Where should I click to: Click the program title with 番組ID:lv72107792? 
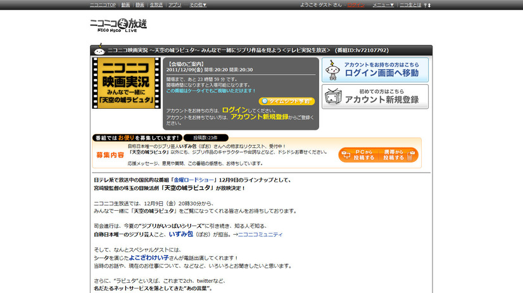coord(248,51)
